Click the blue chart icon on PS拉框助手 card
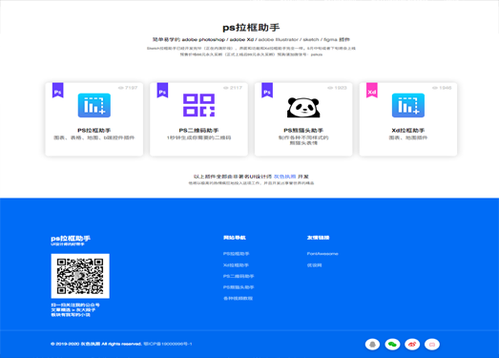Screen dimensions: 499x358 click(94, 105)
